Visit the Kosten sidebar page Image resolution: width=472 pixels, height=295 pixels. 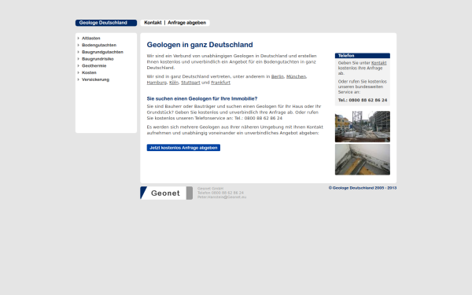coord(89,73)
